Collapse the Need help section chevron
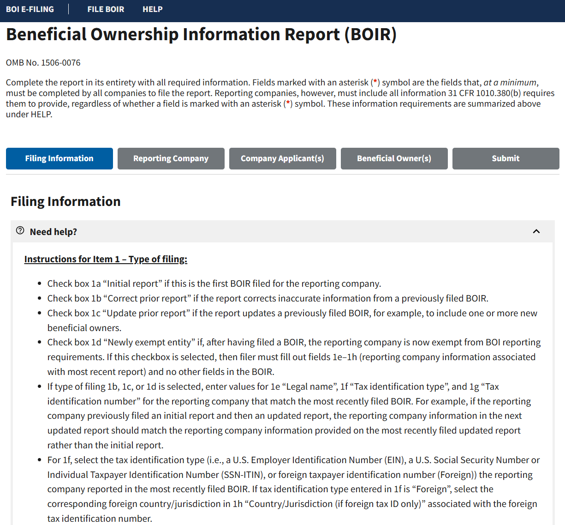Image resolution: width=565 pixels, height=525 pixels. tap(536, 231)
